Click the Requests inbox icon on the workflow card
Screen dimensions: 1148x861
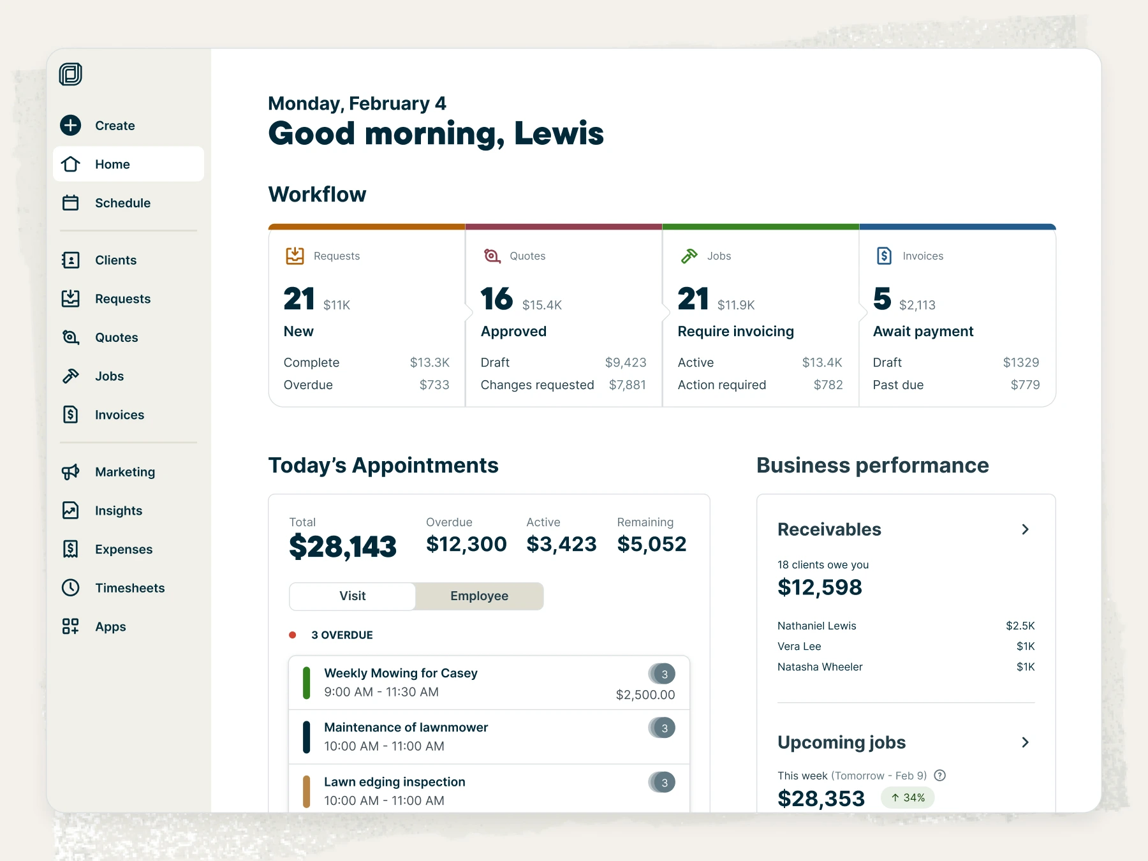click(294, 256)
